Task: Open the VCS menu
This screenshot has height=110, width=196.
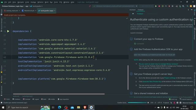Action: pyautogui.click(x=61, y=2)
